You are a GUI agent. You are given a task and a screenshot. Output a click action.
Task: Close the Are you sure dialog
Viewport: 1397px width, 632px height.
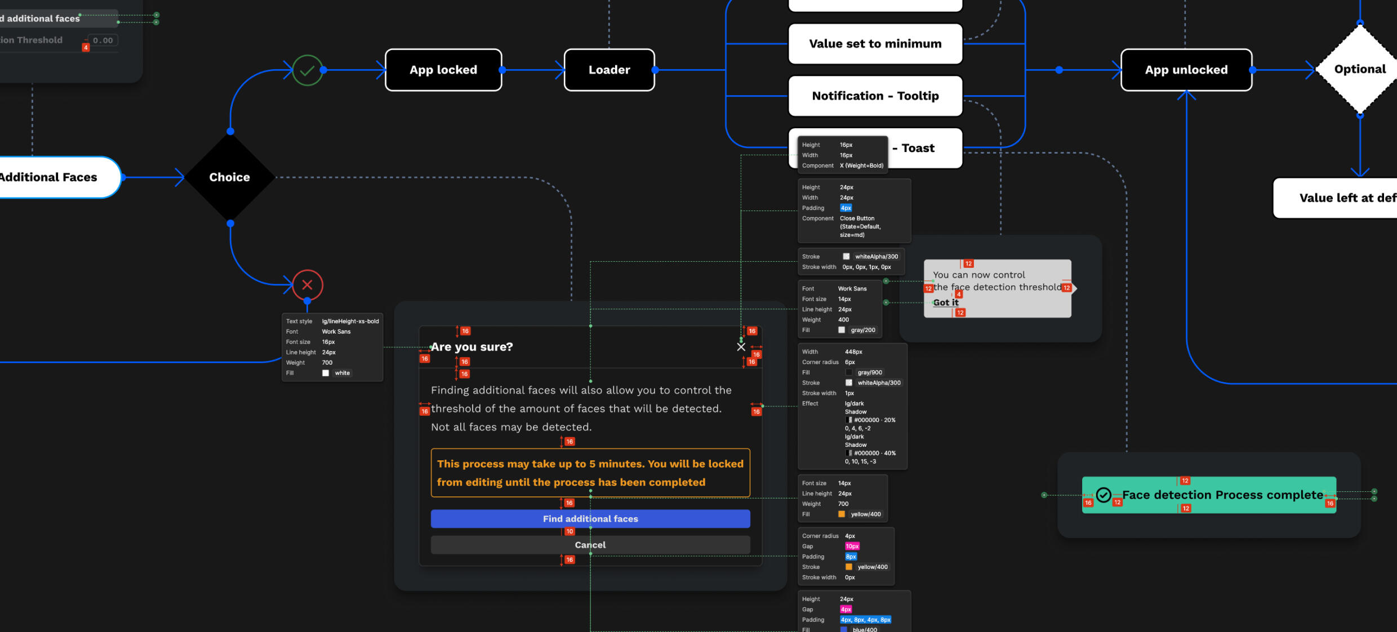(x=741, y=347)
